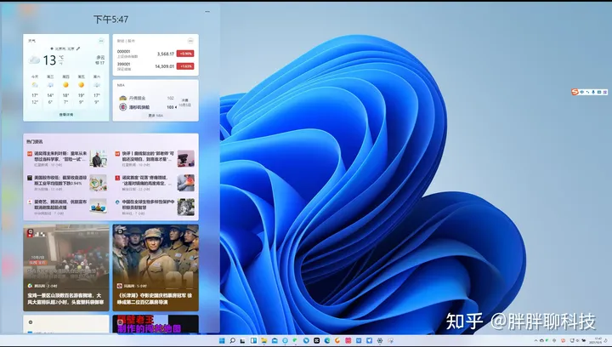Open the orange swirl browser taskbar icon

tap(337, 341)
